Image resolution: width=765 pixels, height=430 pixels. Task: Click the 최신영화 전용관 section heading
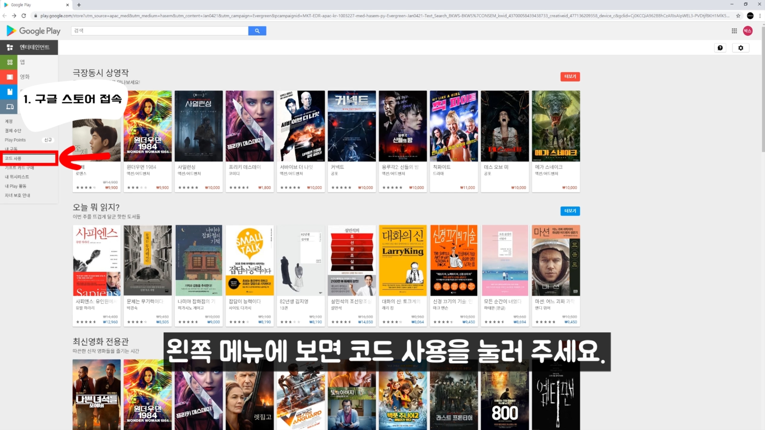click(101, 341)
